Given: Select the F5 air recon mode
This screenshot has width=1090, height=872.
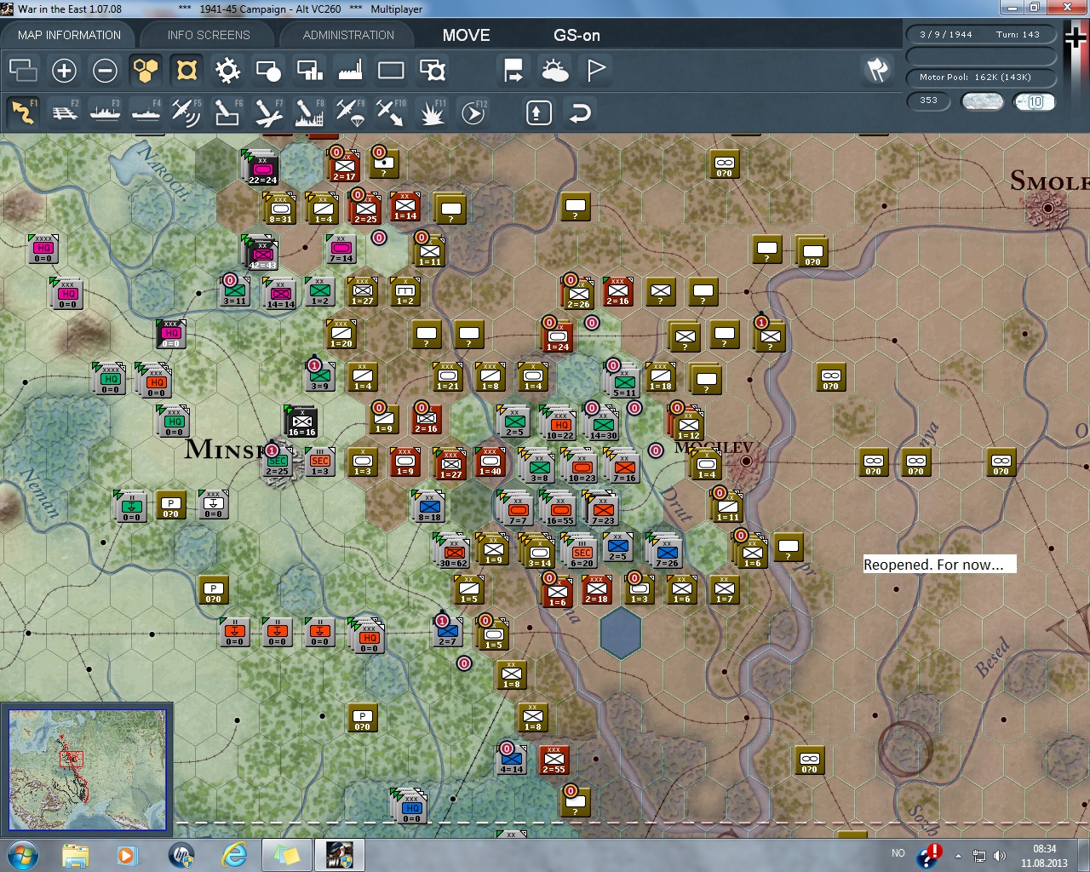Looking at the screenshot, I should coord(186,112).
